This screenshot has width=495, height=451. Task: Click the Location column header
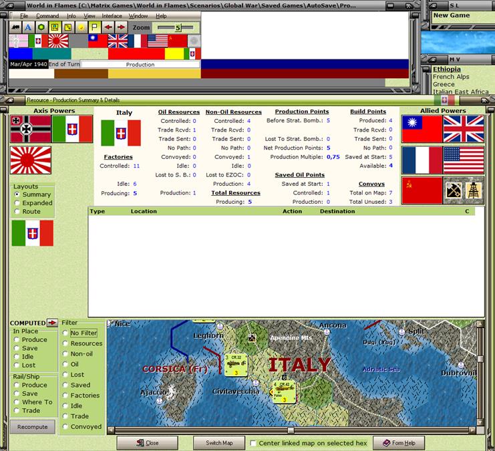[x=144, y=211]
